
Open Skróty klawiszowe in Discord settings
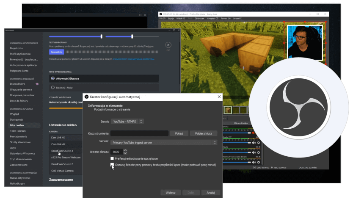(x=20, y=142)
